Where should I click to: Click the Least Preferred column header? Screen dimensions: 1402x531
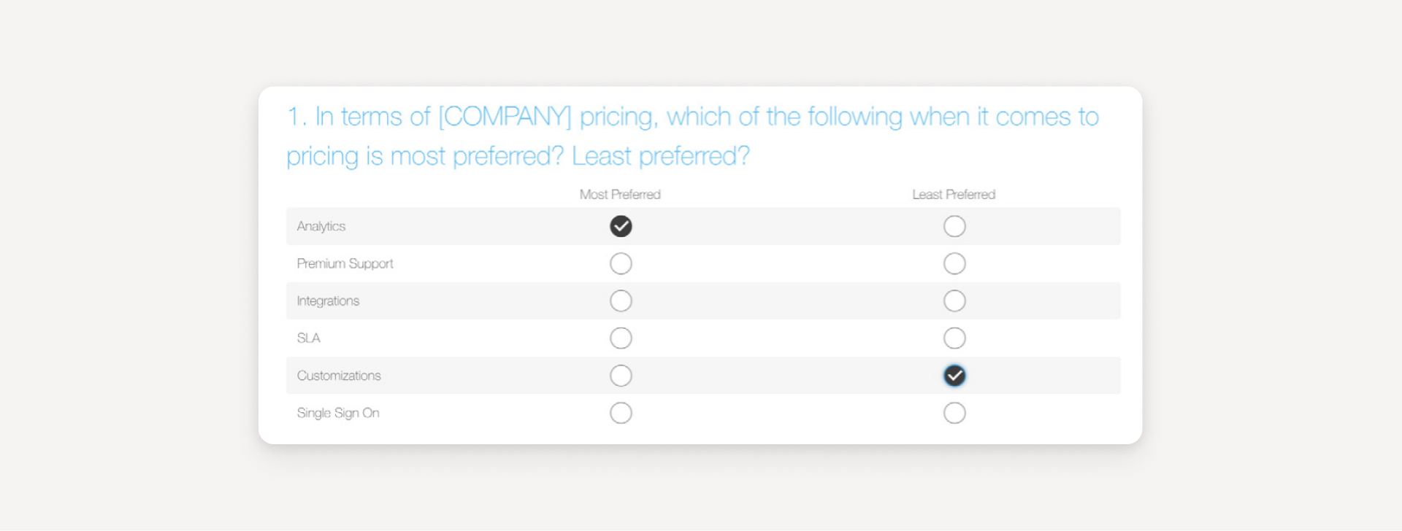pos(954,195)
